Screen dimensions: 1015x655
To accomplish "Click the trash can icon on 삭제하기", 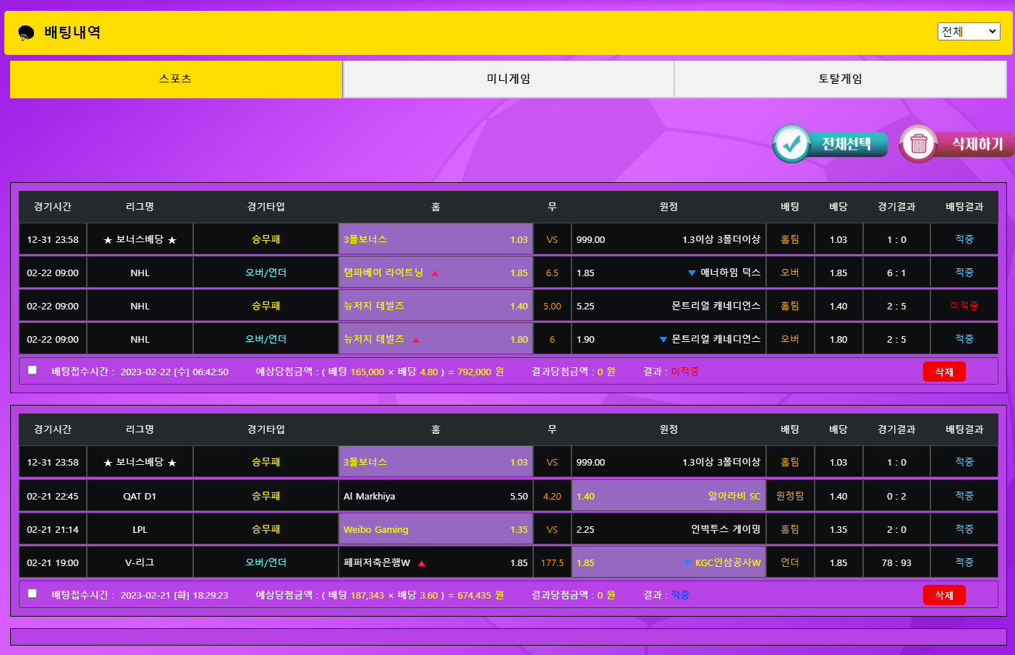I will pos(918,144).
